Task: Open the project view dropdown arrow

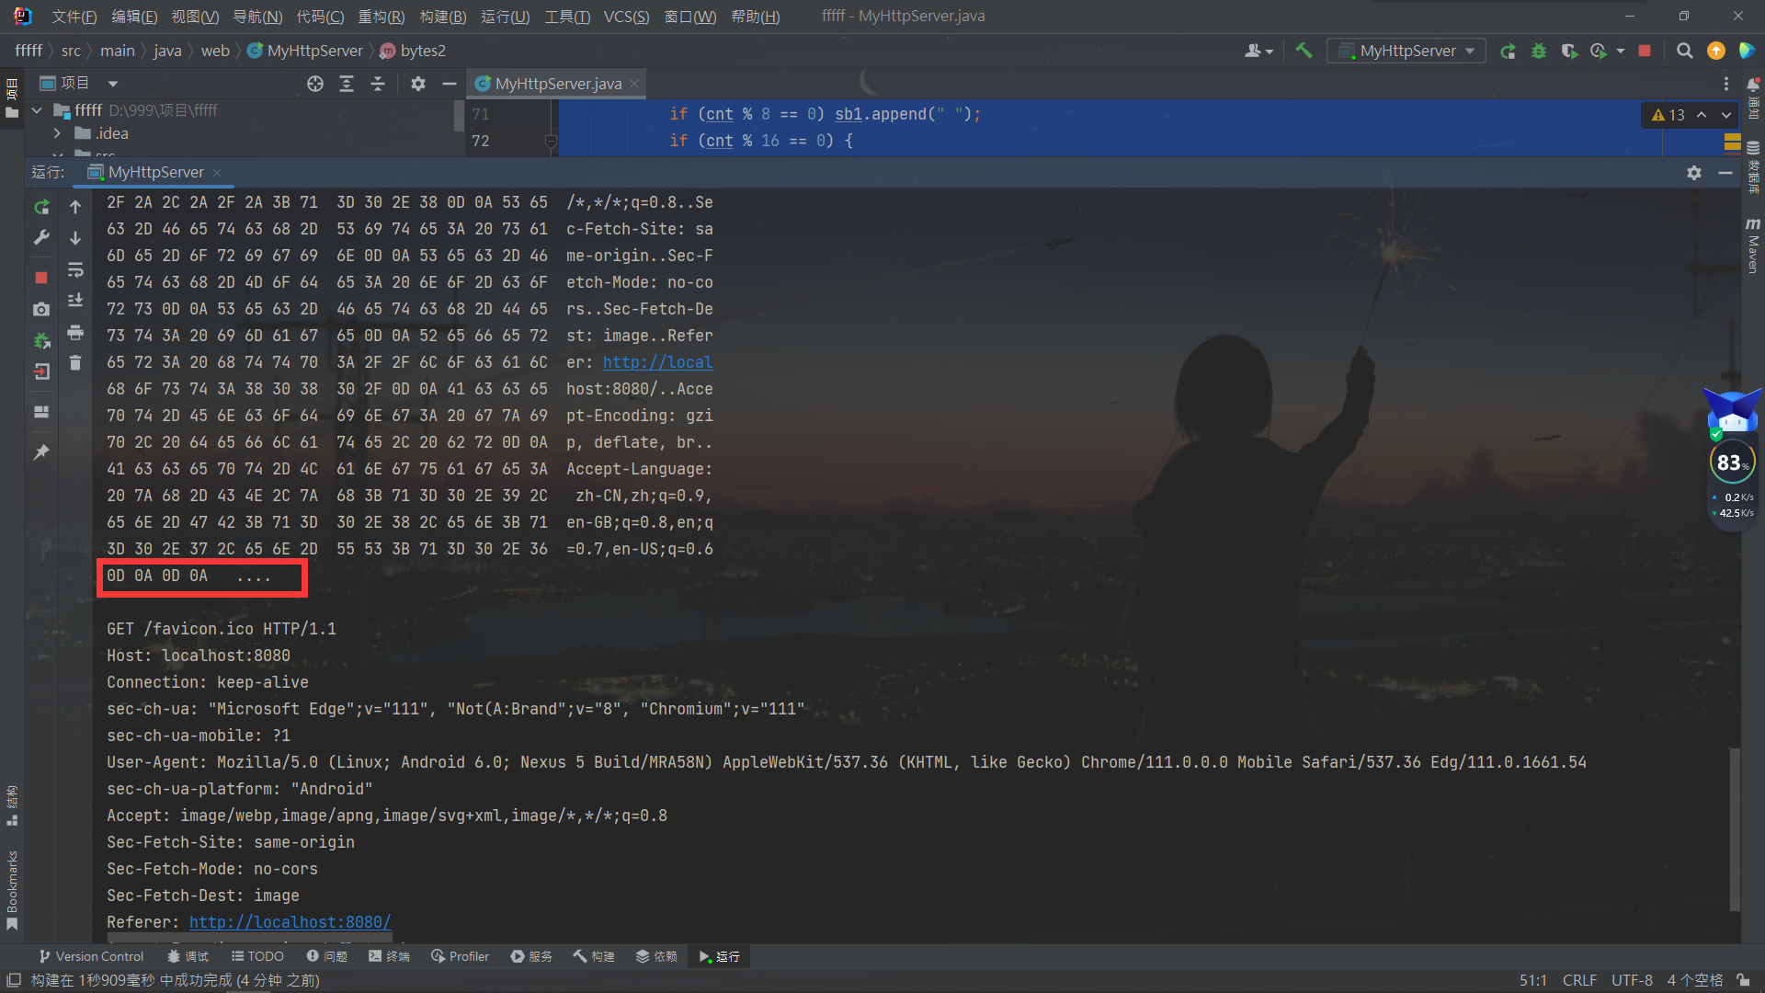Action: click(x=113, y=84)
